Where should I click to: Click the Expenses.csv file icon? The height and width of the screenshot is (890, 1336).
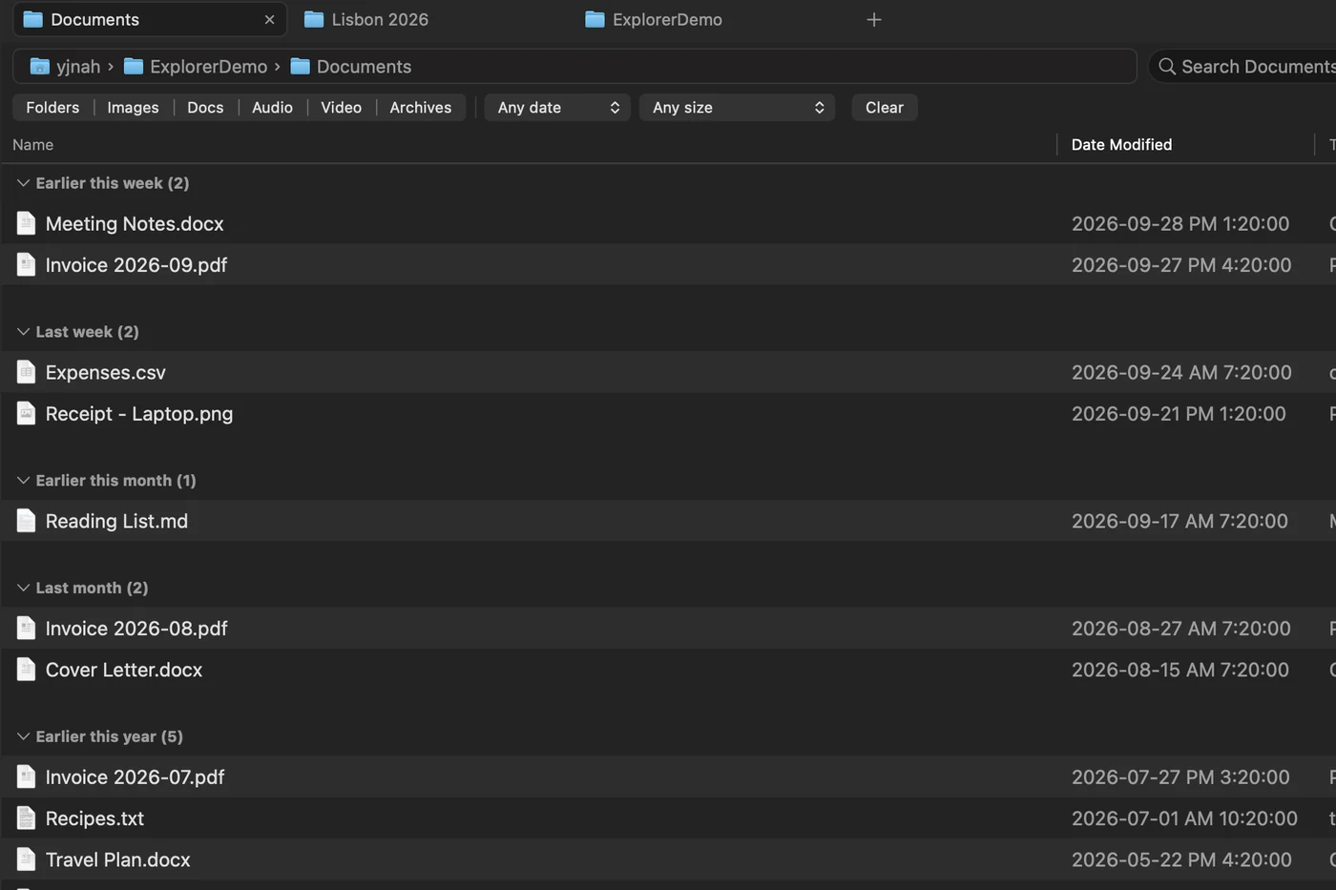coord(26,372)
